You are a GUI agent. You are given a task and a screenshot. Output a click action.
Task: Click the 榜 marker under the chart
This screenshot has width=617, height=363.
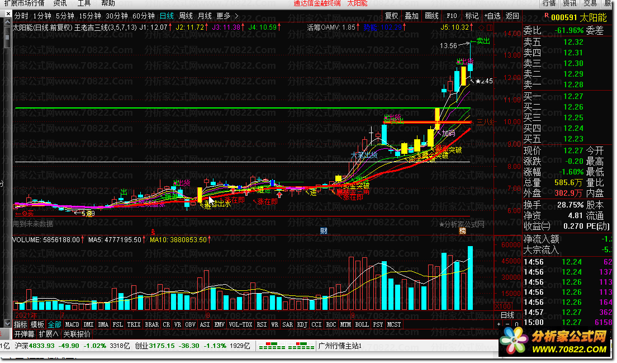pos(462,231)
